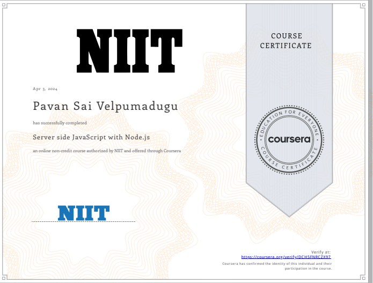Click the dotted signature line under blue logo

tap(83, 221)
